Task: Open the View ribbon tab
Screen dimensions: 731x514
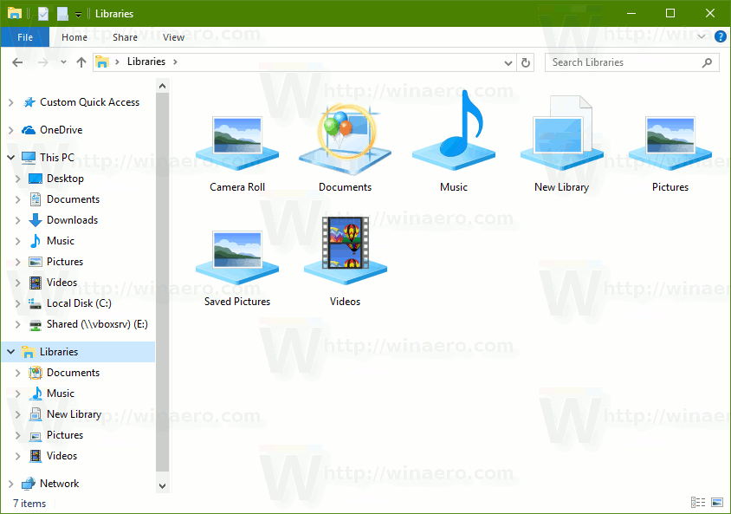Action: (173, 36)
